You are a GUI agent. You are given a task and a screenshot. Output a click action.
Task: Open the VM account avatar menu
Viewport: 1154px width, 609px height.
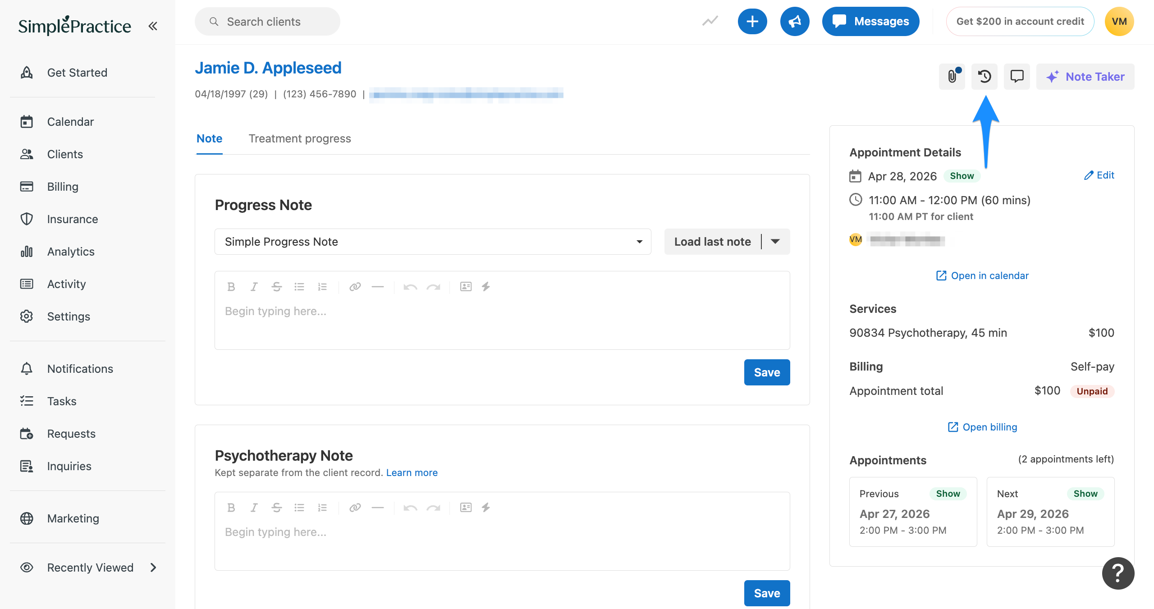1119,21
